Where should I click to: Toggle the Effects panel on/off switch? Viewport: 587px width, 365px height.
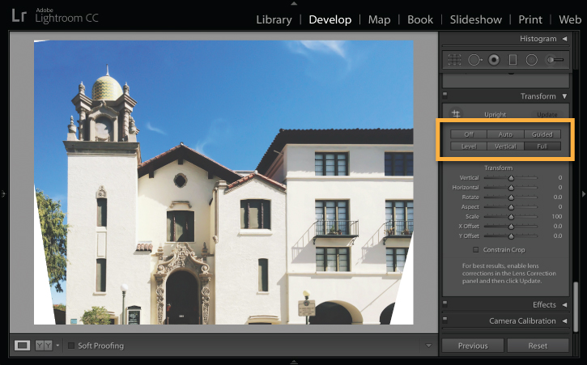[x=445, y=303]
